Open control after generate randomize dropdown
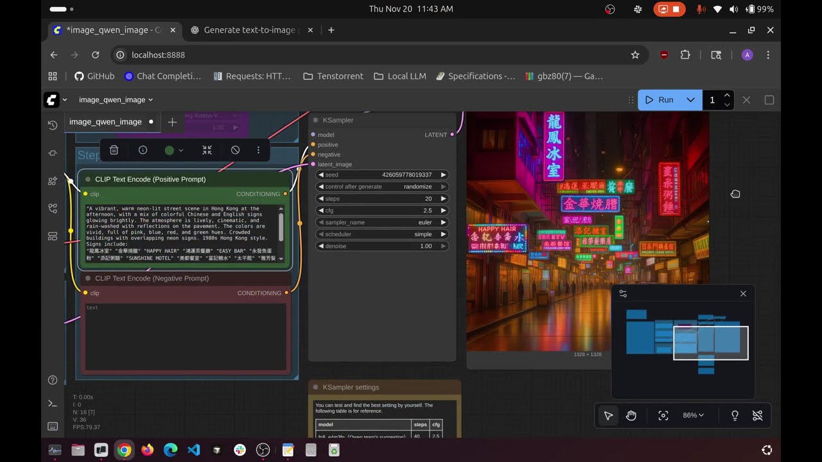Screen dimensions: 822x462 [382, 187]
